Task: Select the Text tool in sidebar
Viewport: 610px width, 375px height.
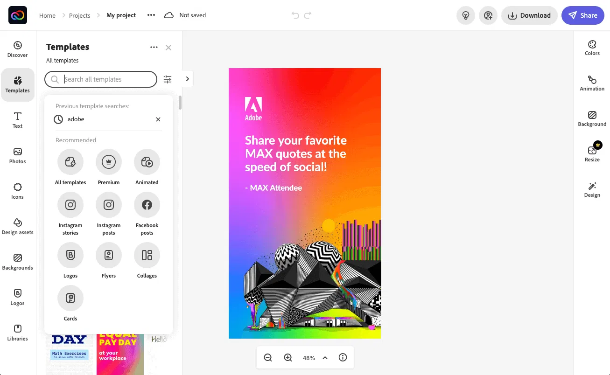Action: (18, 120)
